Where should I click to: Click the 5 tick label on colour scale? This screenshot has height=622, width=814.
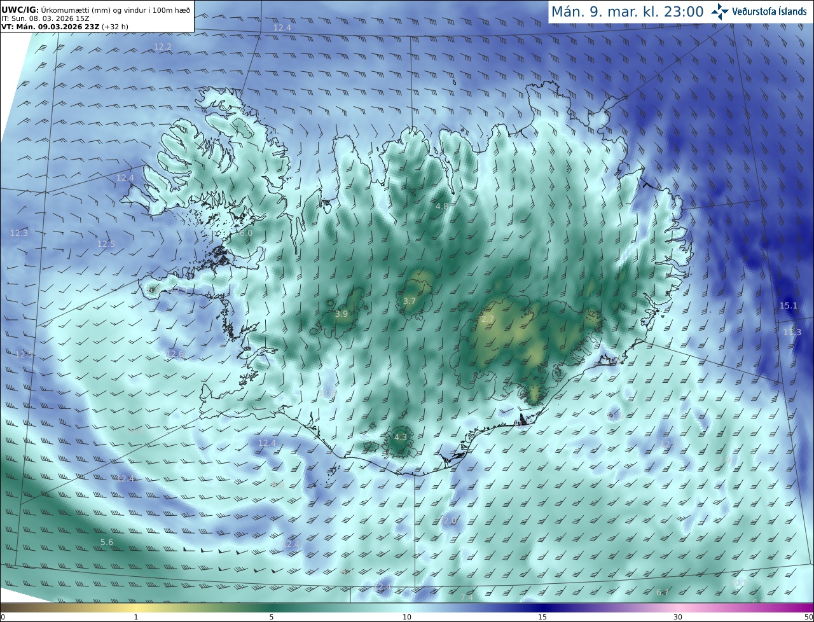pos(272,617)
